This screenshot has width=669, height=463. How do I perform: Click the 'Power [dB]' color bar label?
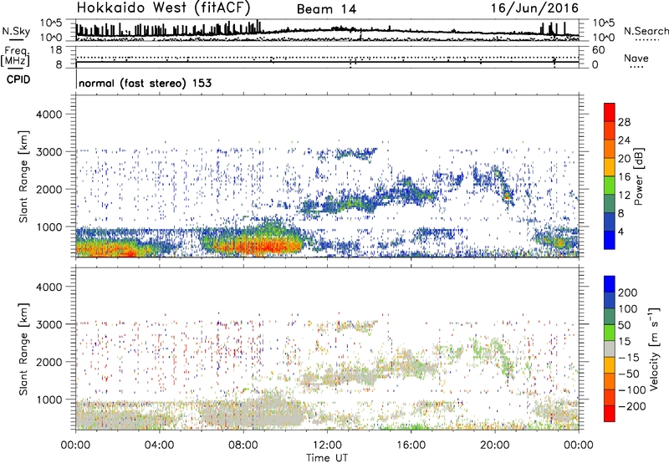pos(638,176)
